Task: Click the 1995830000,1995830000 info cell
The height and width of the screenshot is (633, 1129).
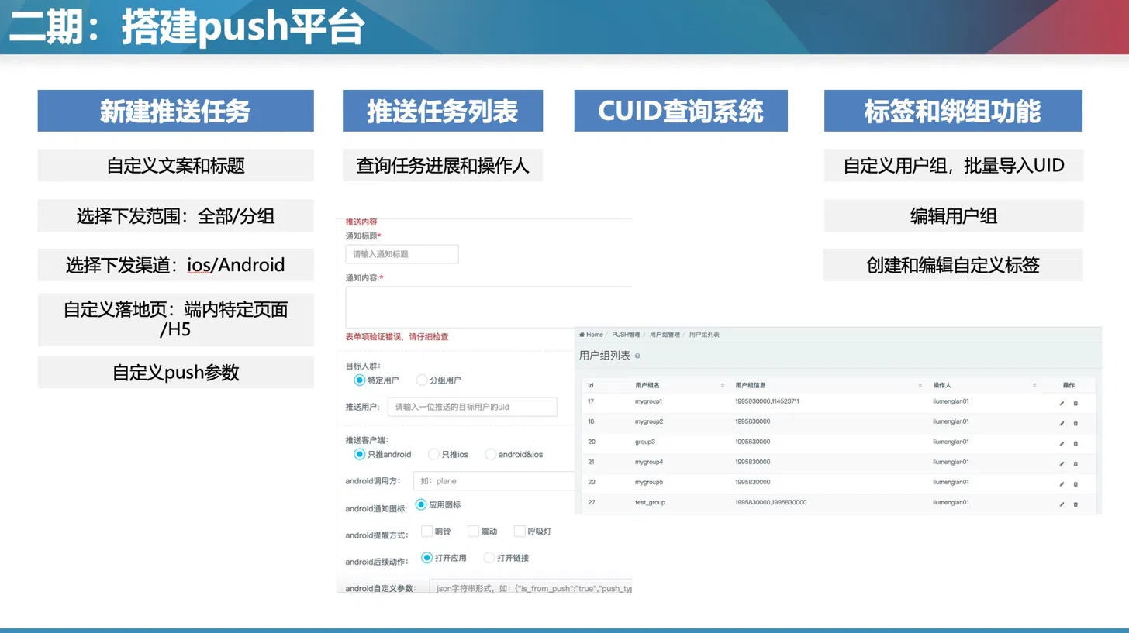Action: point(771,502)
